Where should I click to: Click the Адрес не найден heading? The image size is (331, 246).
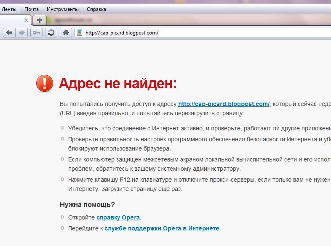tap(118, 84)
